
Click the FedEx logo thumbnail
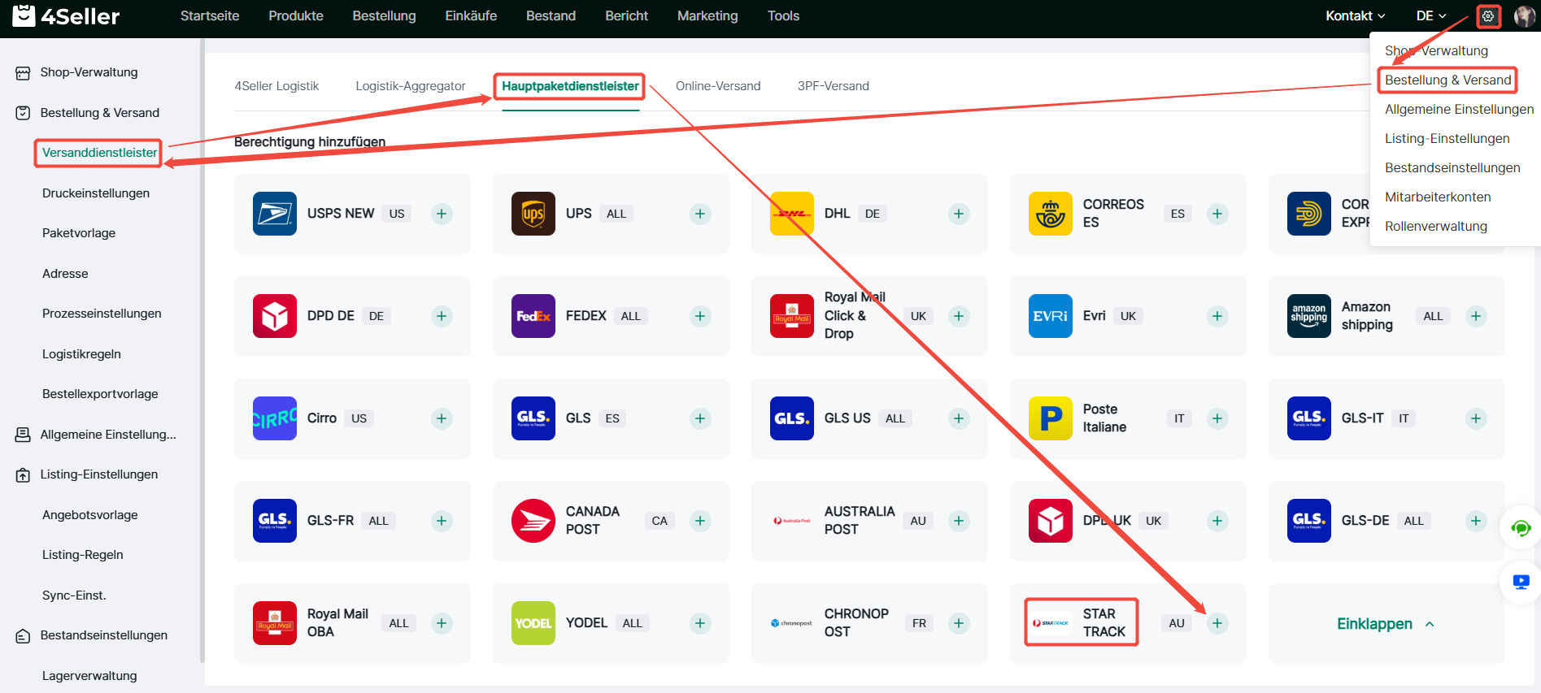coord(533,316)
